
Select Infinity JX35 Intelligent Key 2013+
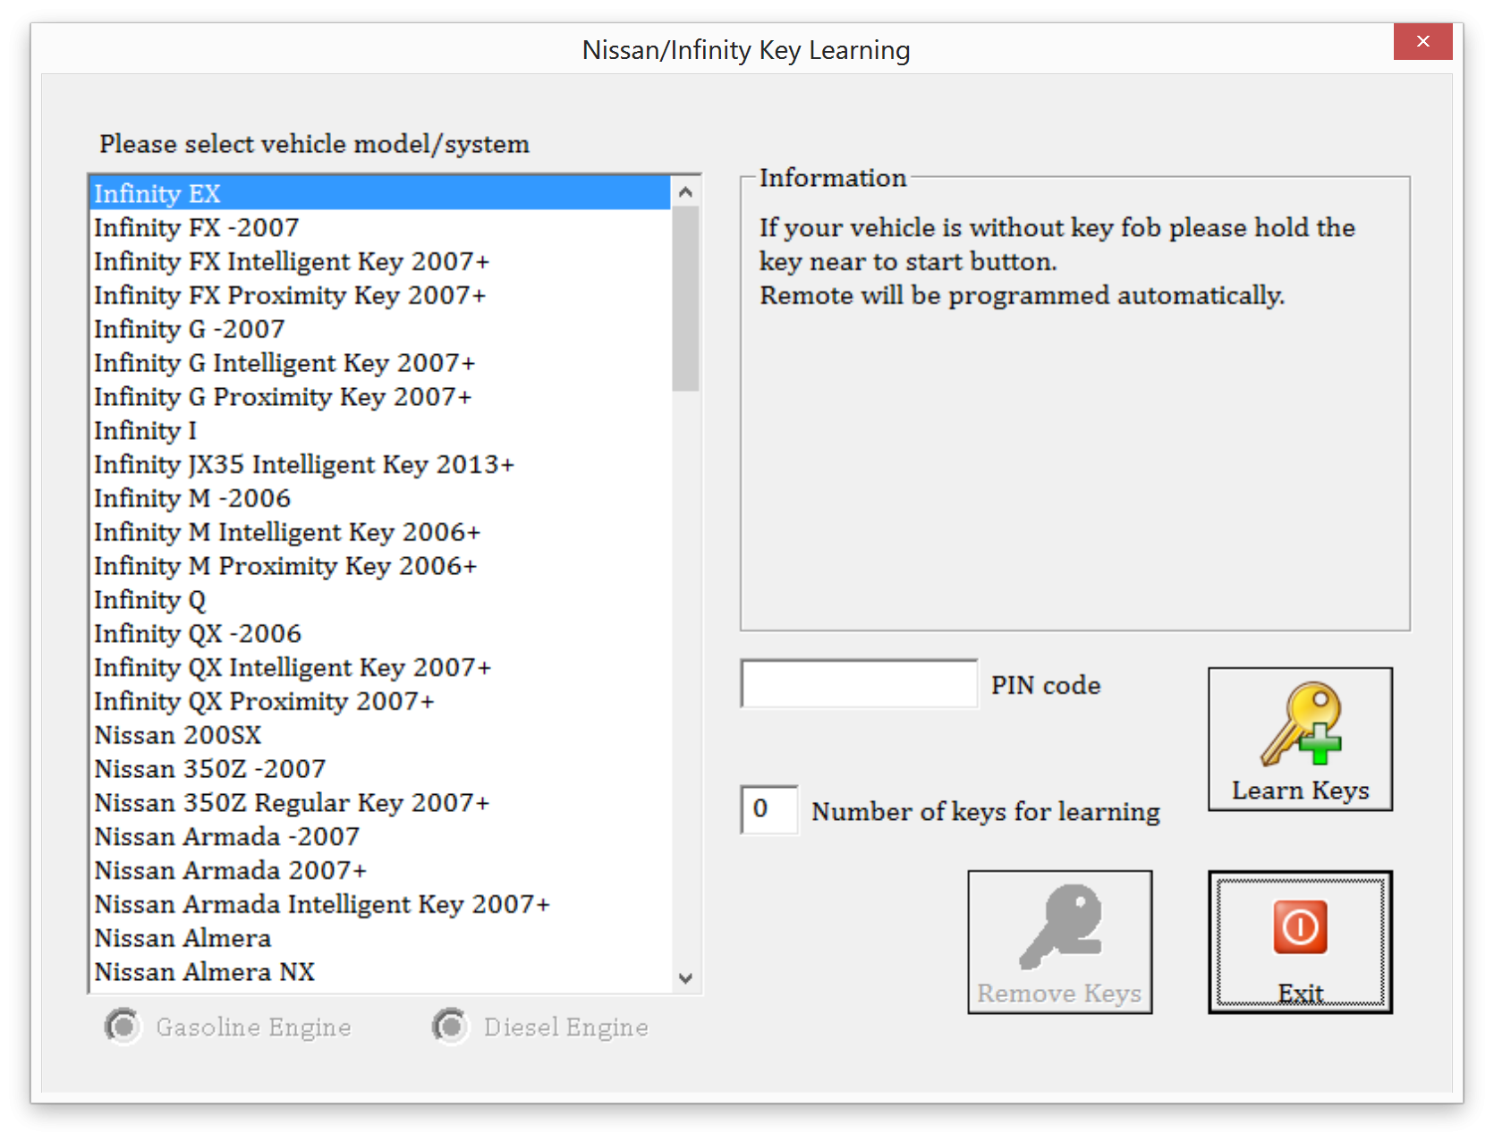pyautogui.click(x=380, y=464)
